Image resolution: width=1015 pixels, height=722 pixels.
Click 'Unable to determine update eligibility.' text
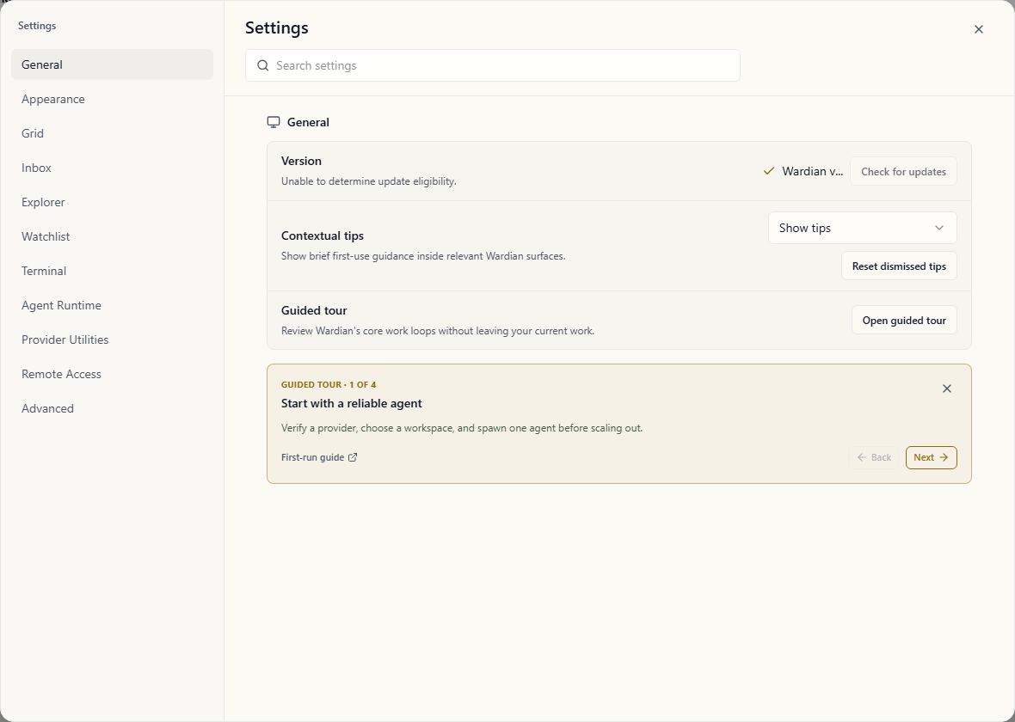(369, 181)
